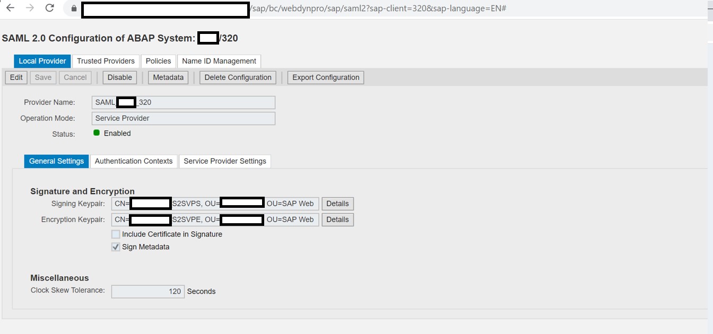The image size is (713, 334).
Task: Select the General Settings tab
Action: (x=56, y=161)
